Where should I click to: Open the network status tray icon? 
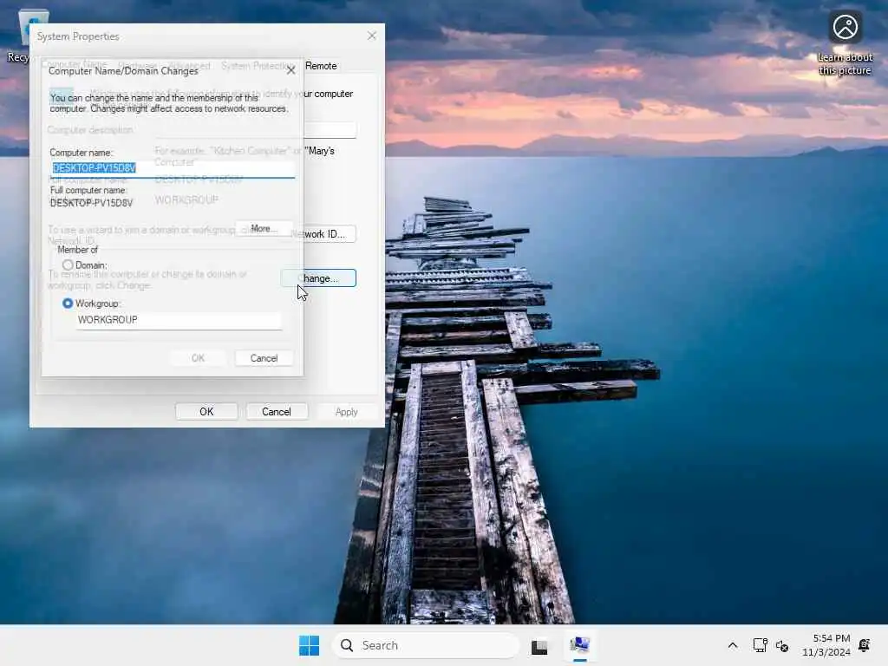coord(760,645)
